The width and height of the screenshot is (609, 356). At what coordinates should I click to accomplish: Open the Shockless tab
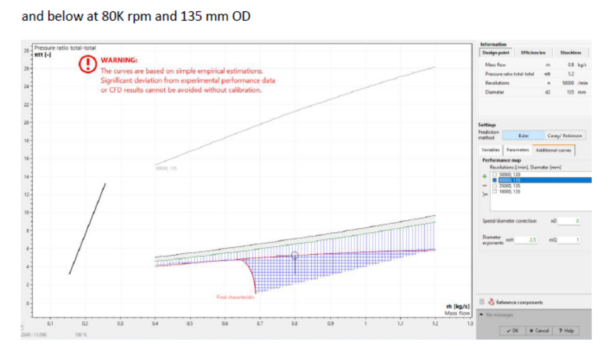pyautogui.click(x=570, y=52)
